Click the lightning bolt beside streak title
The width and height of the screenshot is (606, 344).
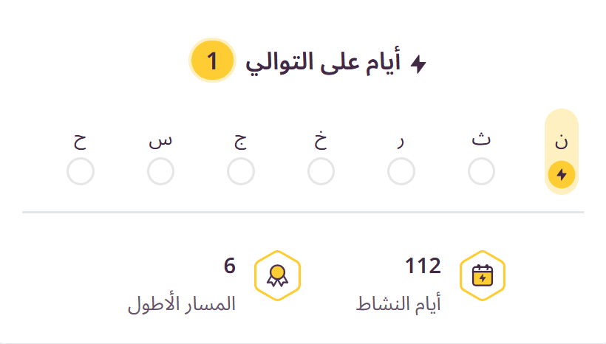click(419, 63)
